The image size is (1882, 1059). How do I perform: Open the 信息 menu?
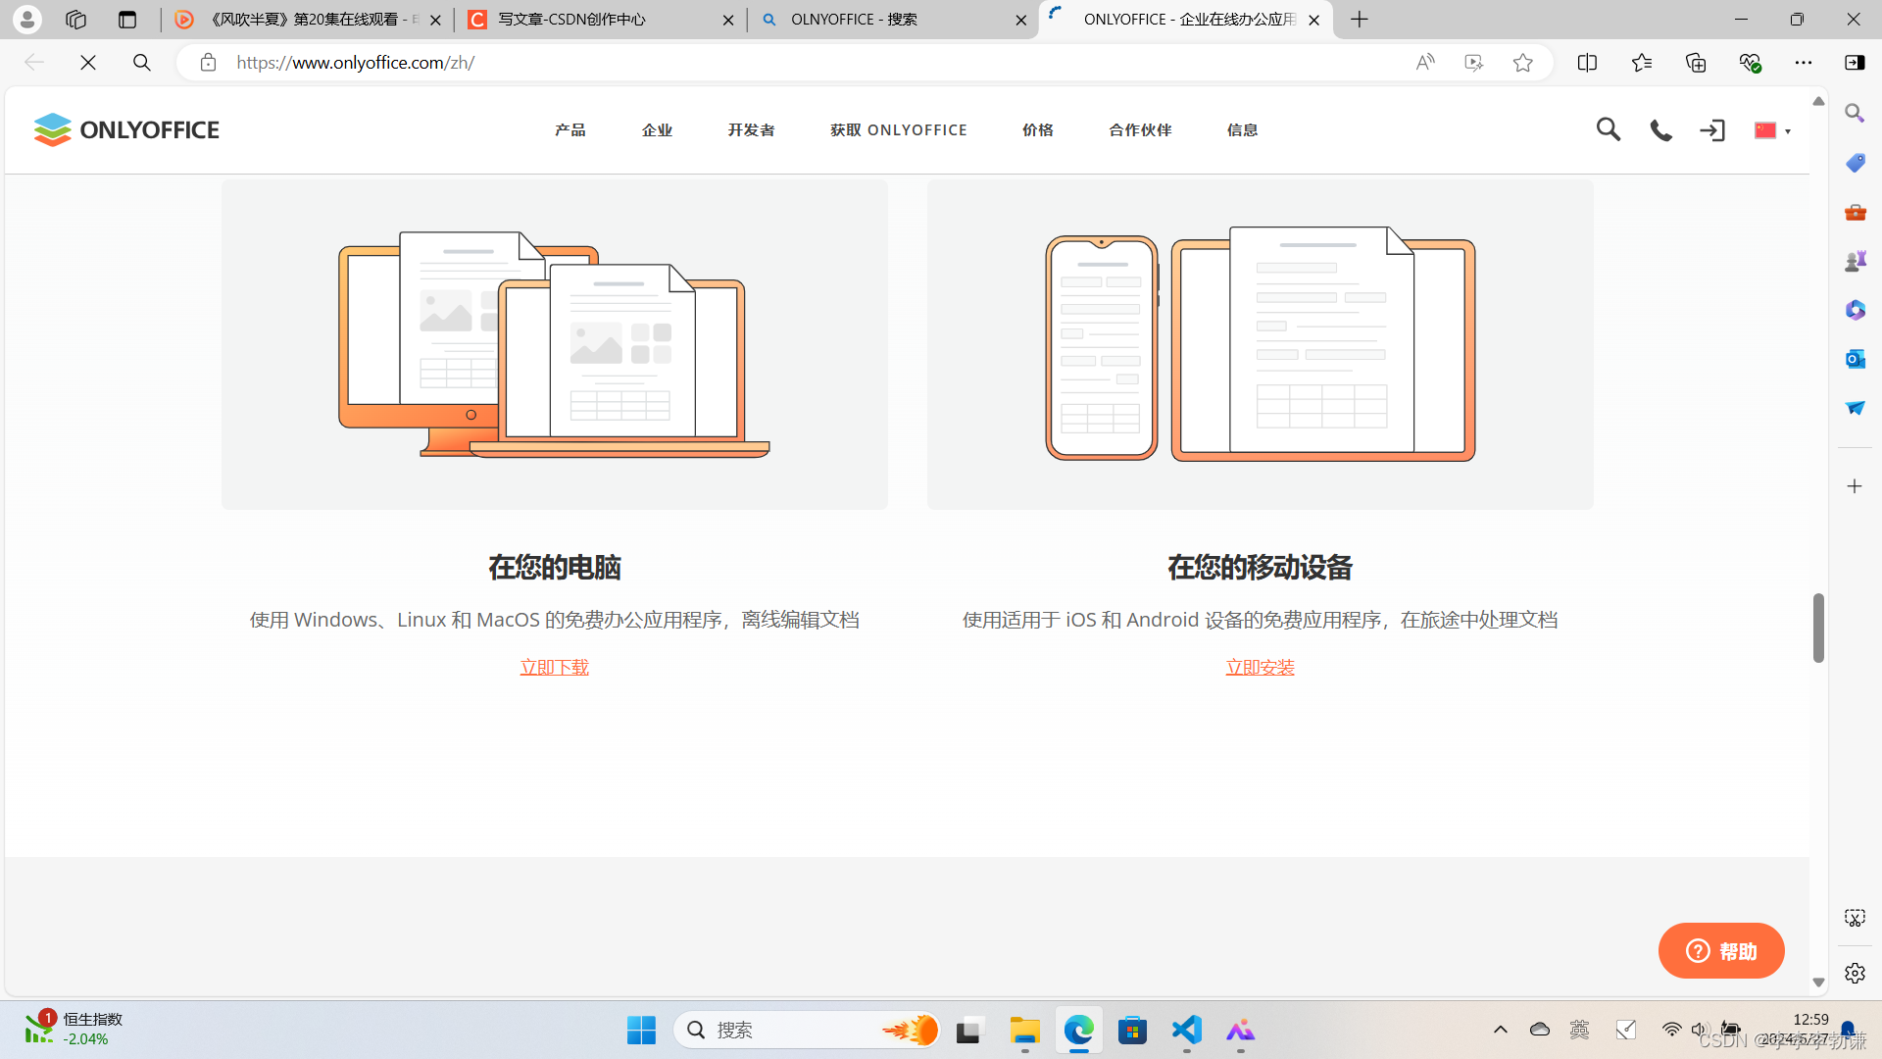coord(1242,129)
